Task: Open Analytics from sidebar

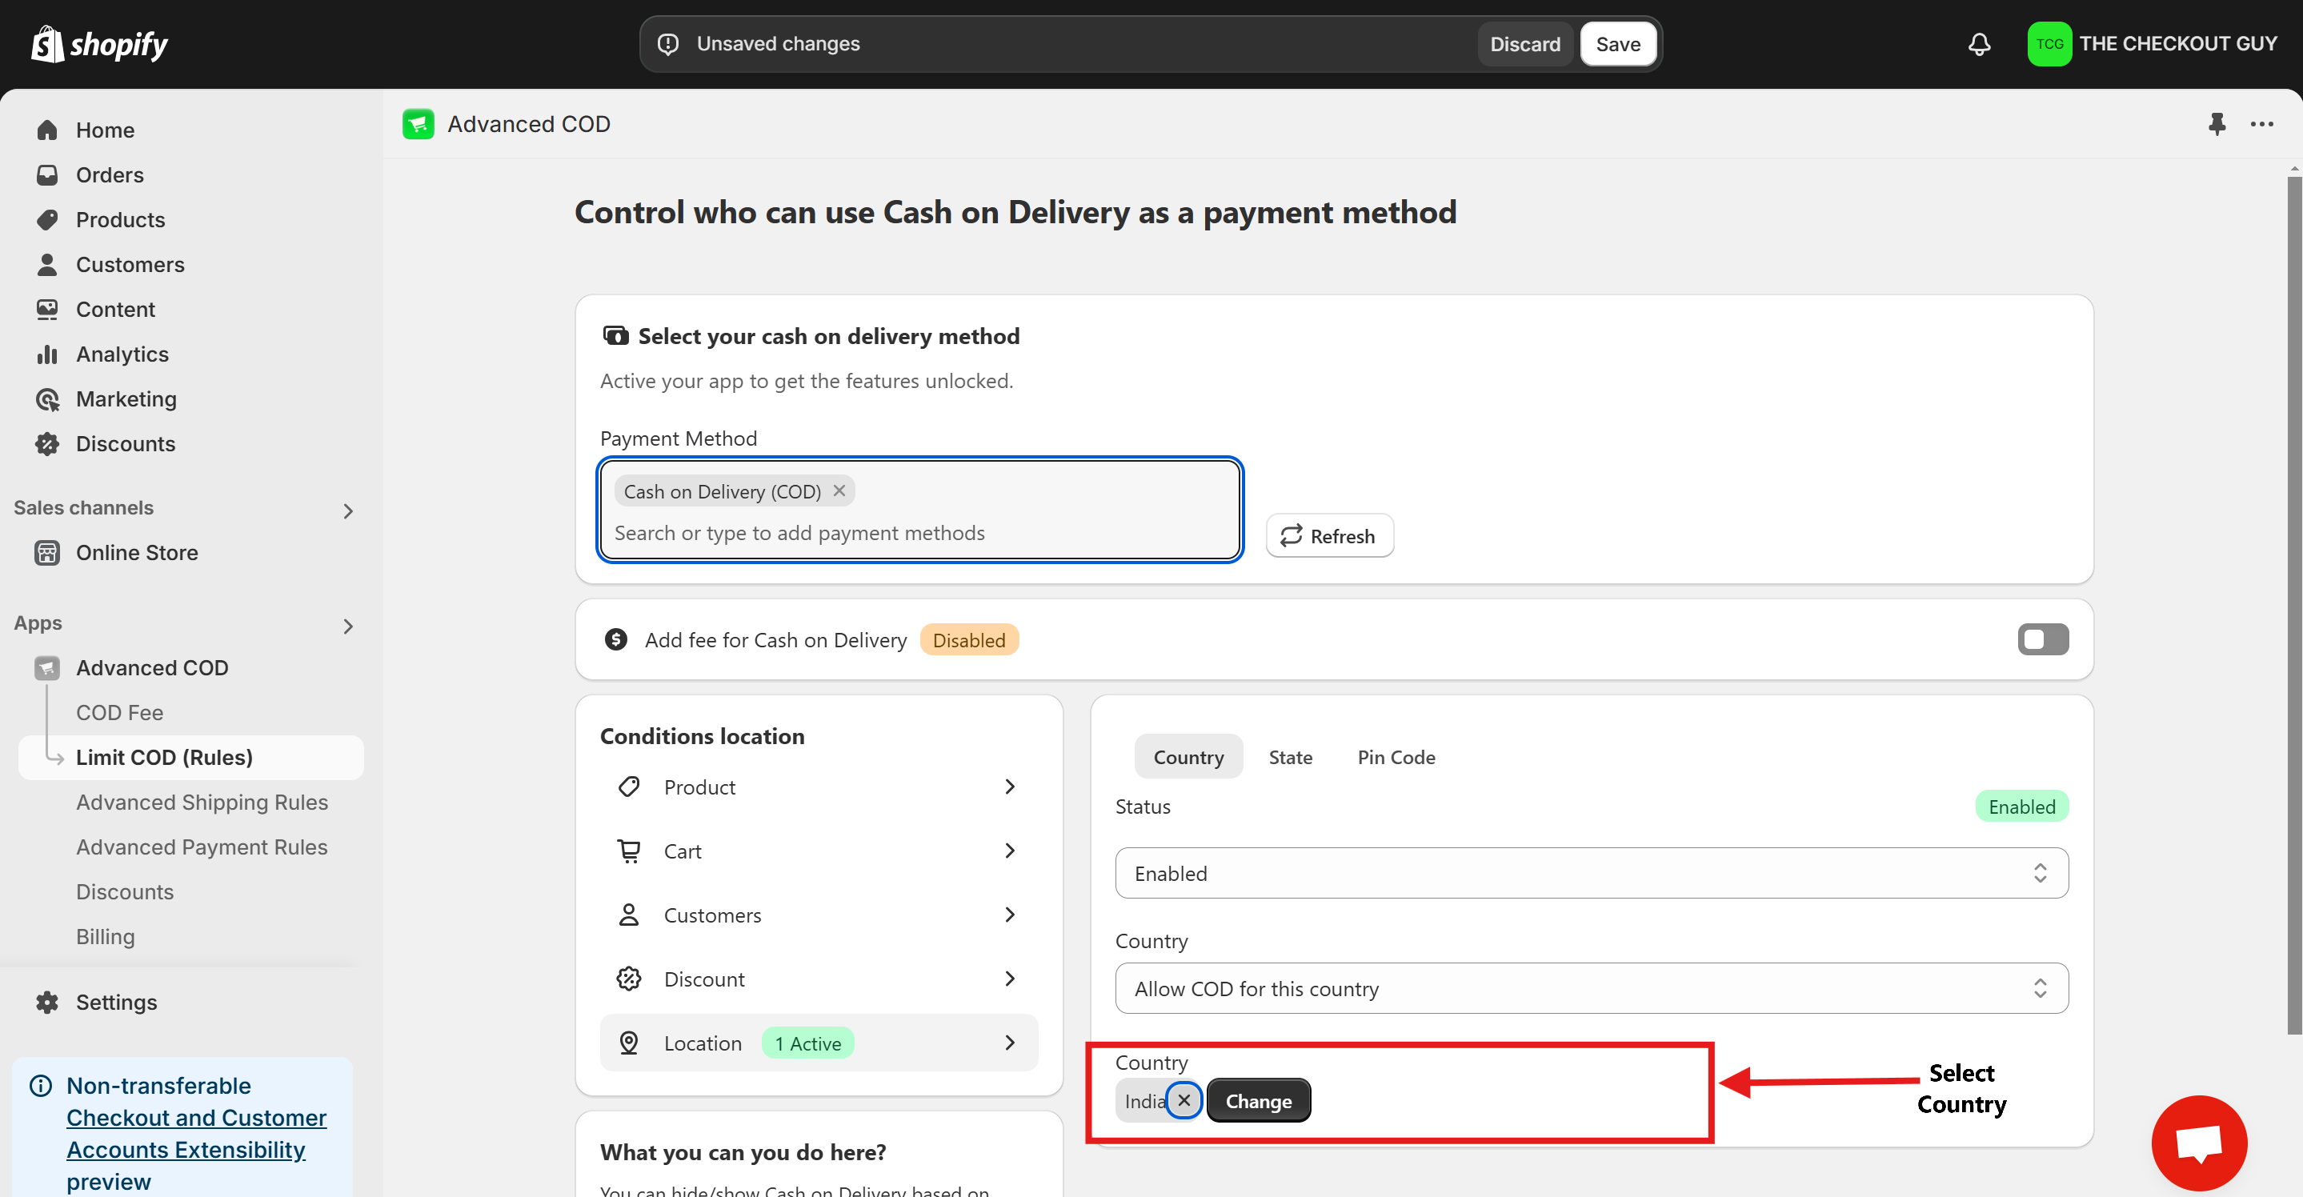Action: coord(122,354)
